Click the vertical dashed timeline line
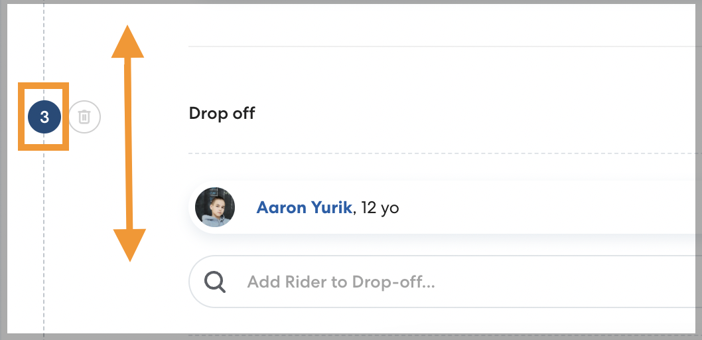Screen dimensions: 702x340 44,40
